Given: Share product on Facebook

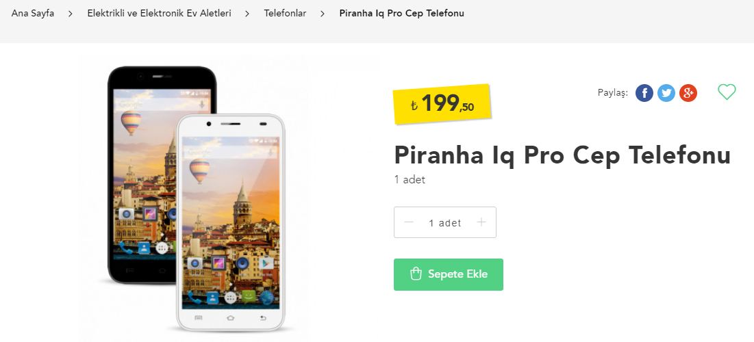Looking at the screenshot, I should tap(644, 93).
